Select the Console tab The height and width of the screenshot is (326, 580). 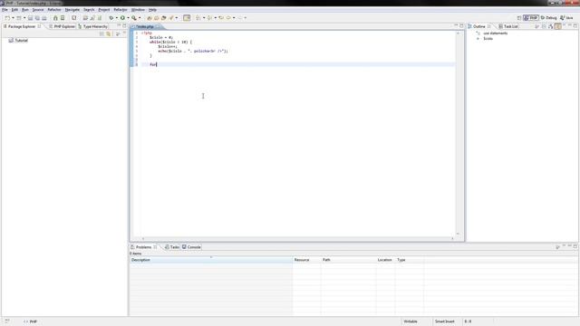point(191,247)
